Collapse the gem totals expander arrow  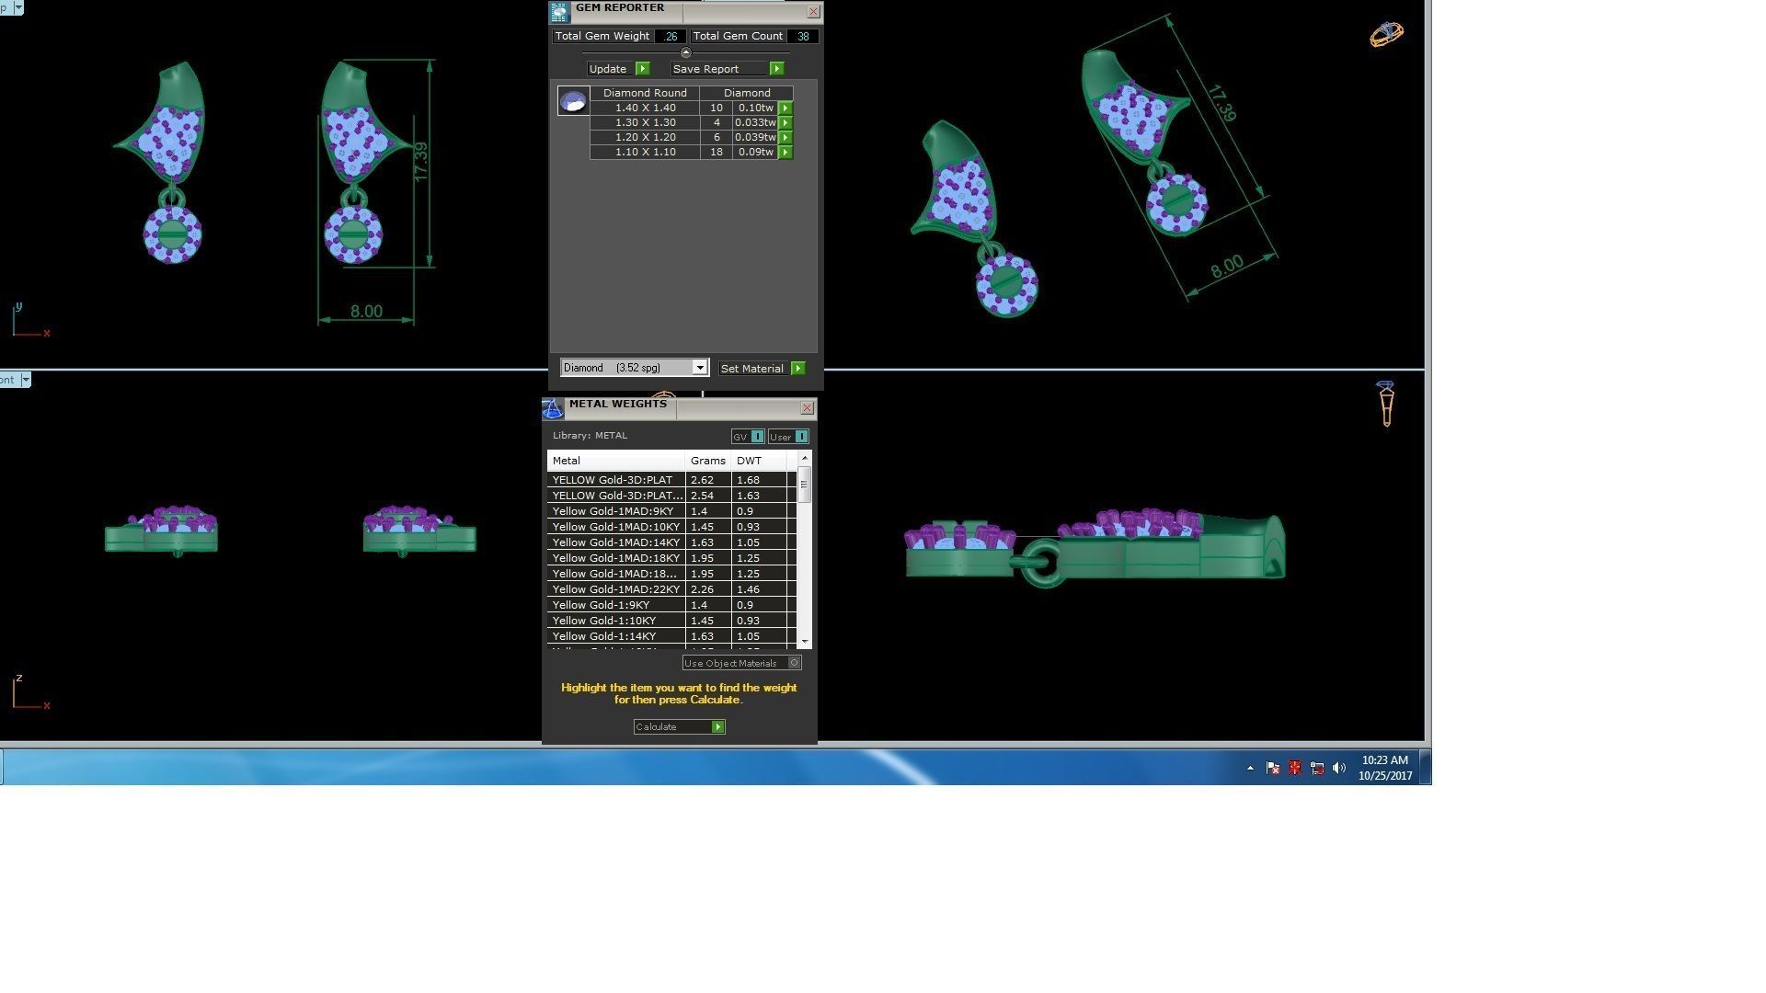click(x=685, y=52)
